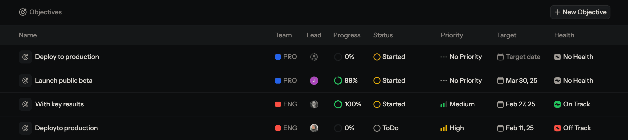This screenshot has height=140, width=628.
Task: Sort by the Health column header
Action: [564, 35]
